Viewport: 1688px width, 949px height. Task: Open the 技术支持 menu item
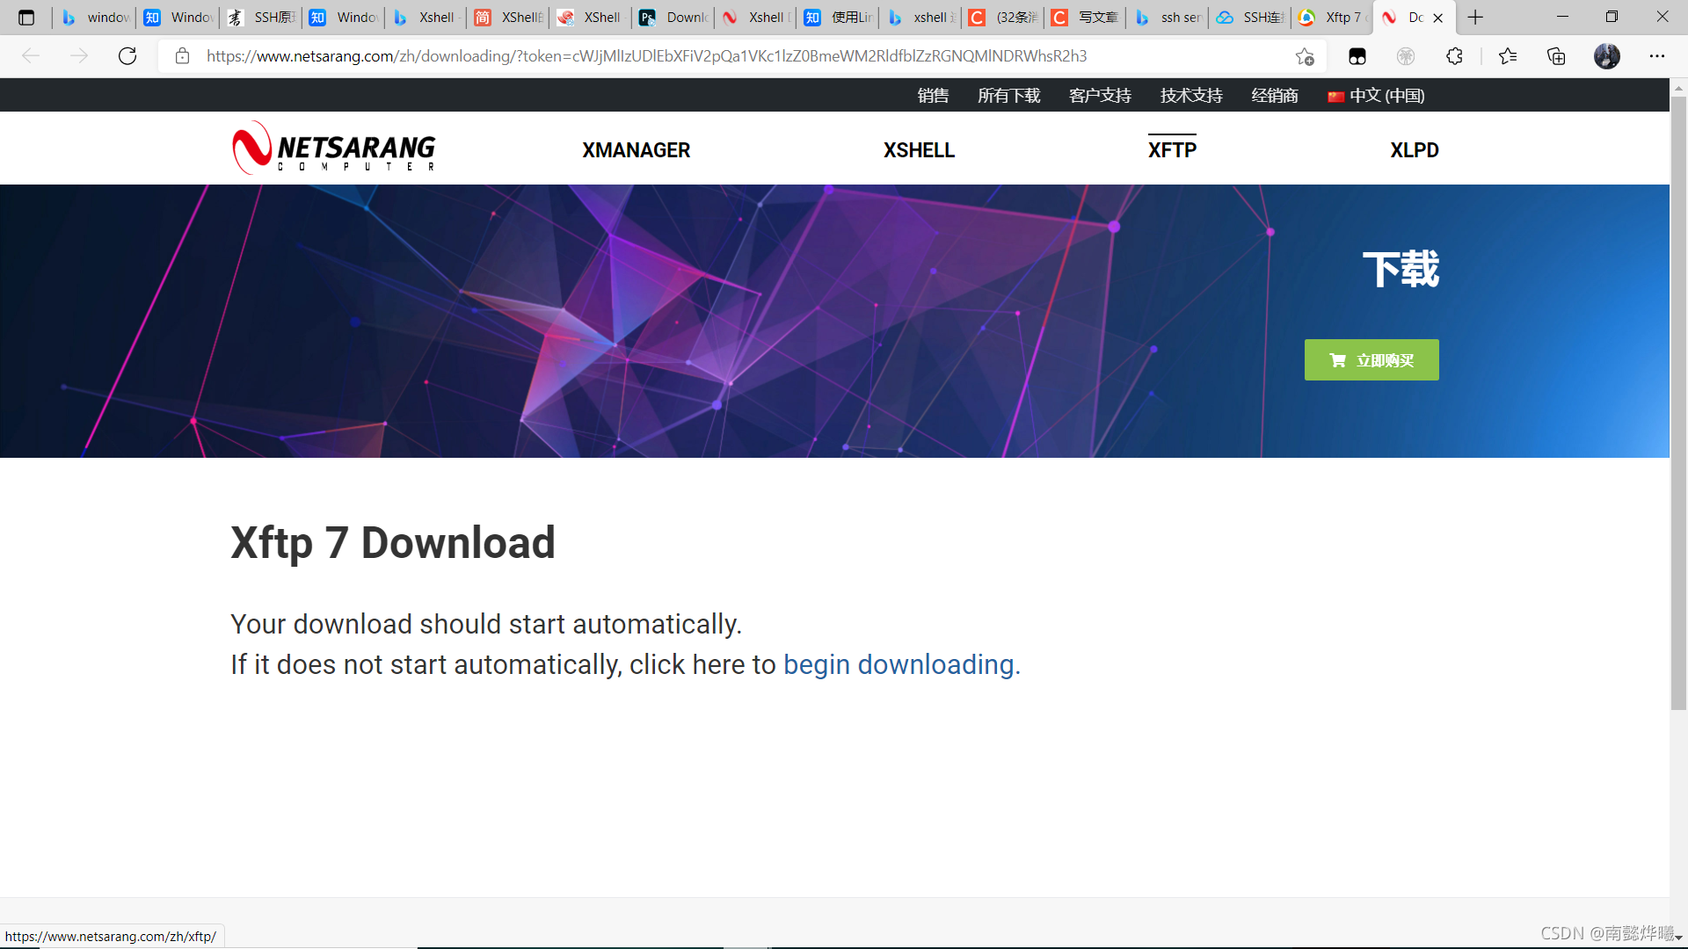[x=1191, y=96]
